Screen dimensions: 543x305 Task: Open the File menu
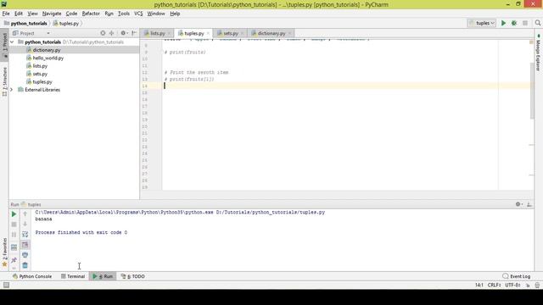6,14
